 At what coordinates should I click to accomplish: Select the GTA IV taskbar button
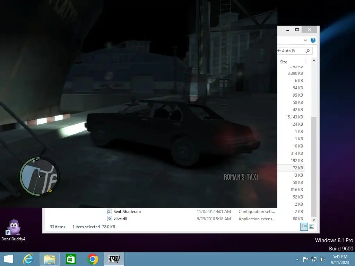tap(114, 259)
